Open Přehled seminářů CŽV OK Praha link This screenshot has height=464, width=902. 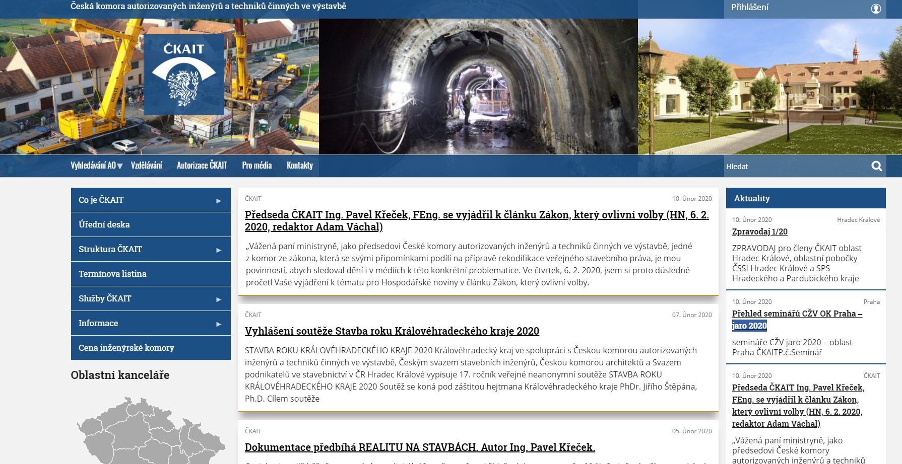(797, 320)
